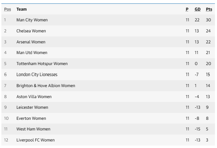
Task: Click Chelsea Women's points value of 24
Action: click(209, 31)
